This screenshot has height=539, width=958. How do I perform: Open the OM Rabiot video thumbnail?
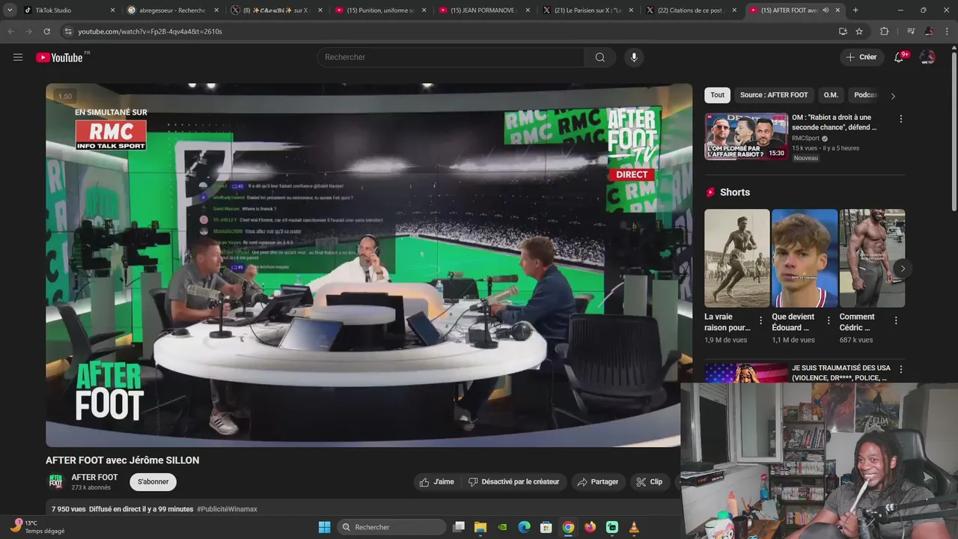tap(746, 136)
